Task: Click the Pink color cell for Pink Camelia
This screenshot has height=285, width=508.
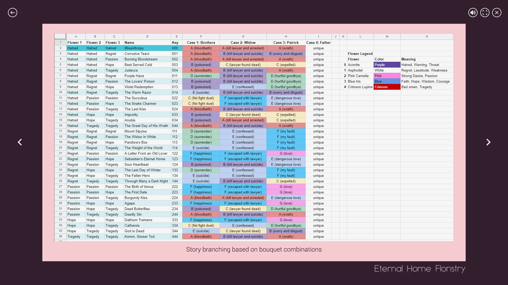Action: tap(387, 76)
